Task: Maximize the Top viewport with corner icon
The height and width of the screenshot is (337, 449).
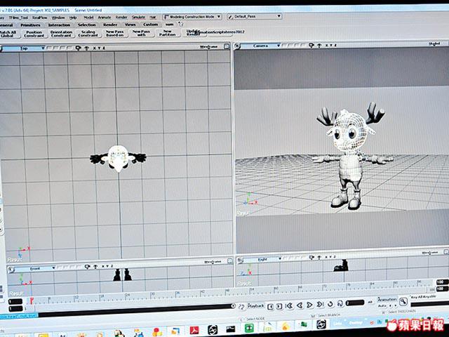Action: (227, 47)
